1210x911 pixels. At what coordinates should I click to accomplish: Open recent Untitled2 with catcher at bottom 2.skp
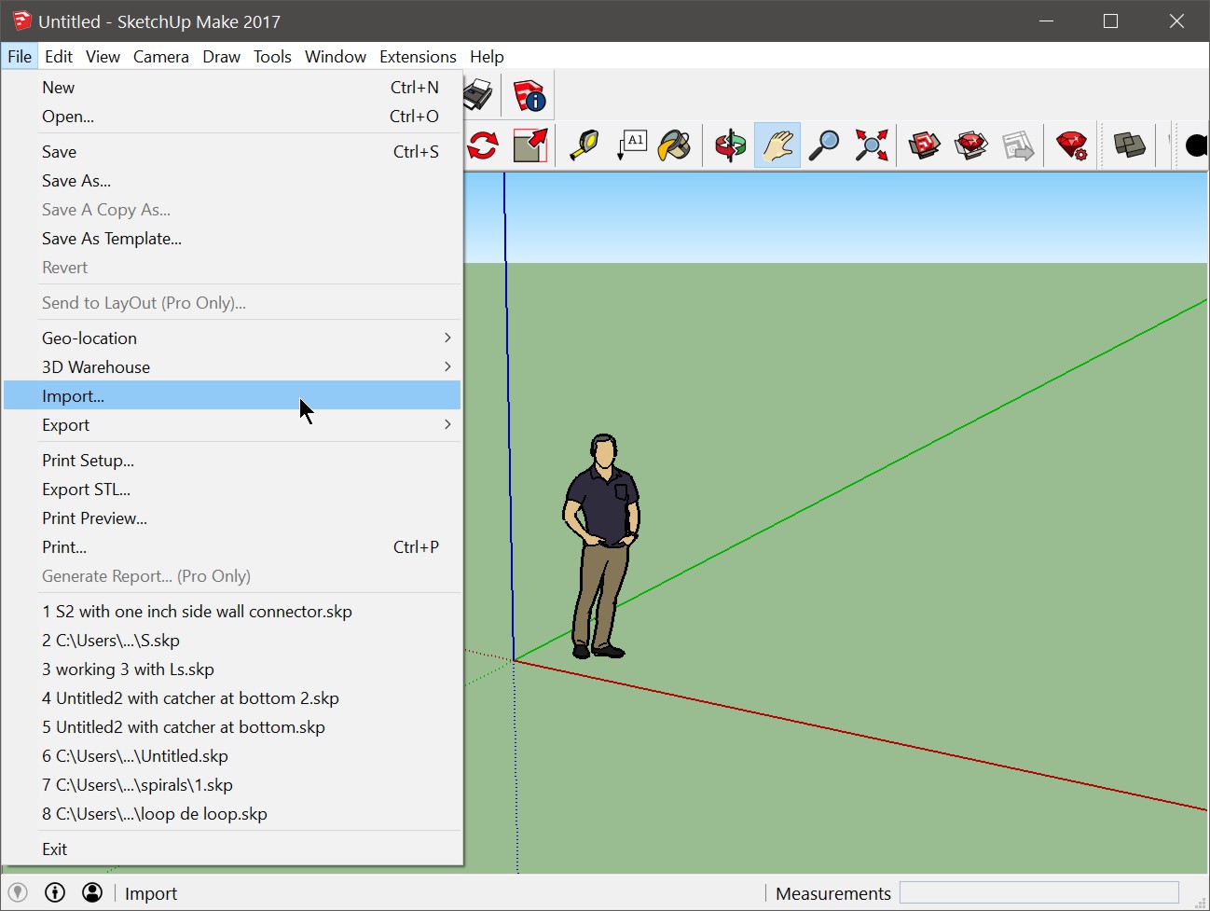[232, 697]
